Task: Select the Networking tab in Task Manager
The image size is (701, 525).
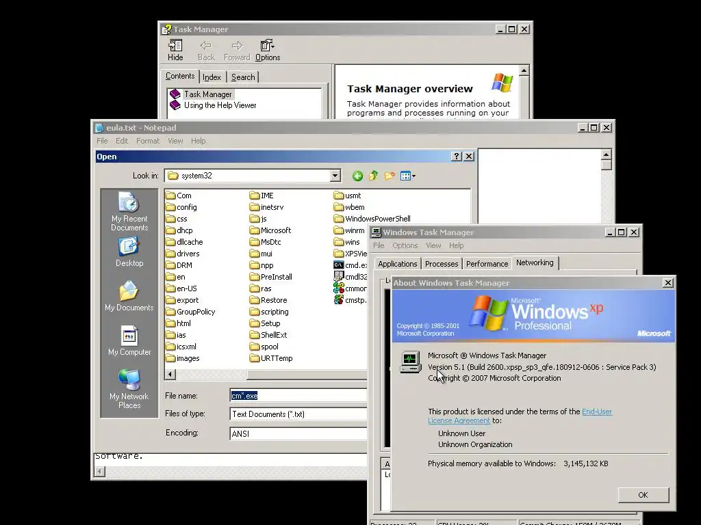Action: point(535,262)
